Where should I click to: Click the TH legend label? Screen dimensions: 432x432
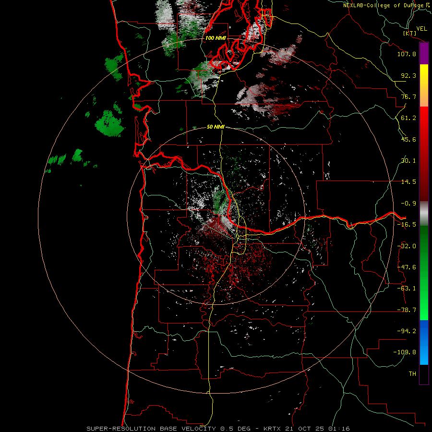click(412, 374)
